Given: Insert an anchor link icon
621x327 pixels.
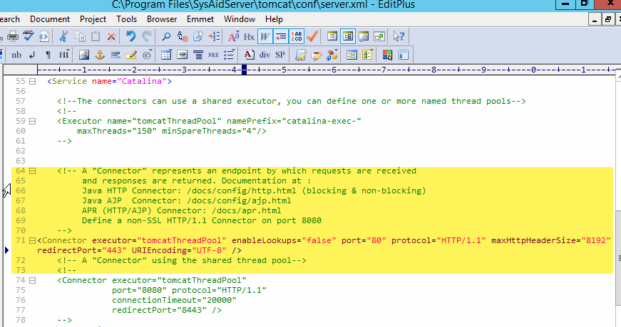Looking at the screenshot, I should pyautogui.click(x=99, y=55).
